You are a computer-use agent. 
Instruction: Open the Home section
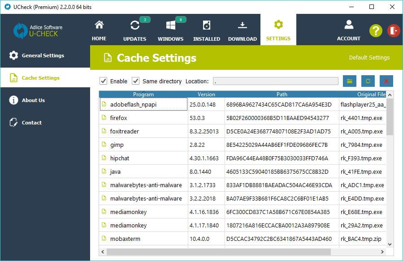tap(99, 30)
